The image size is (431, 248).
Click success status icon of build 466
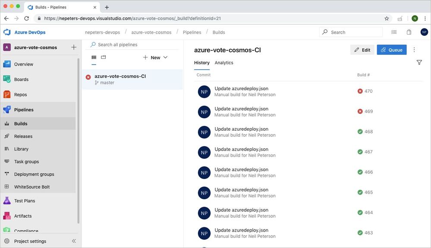pyautogui.click(x=360, y=172)
